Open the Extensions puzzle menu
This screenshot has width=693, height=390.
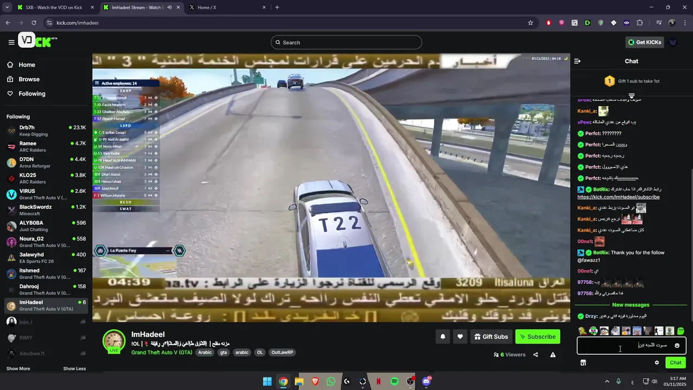pos(640,23)
